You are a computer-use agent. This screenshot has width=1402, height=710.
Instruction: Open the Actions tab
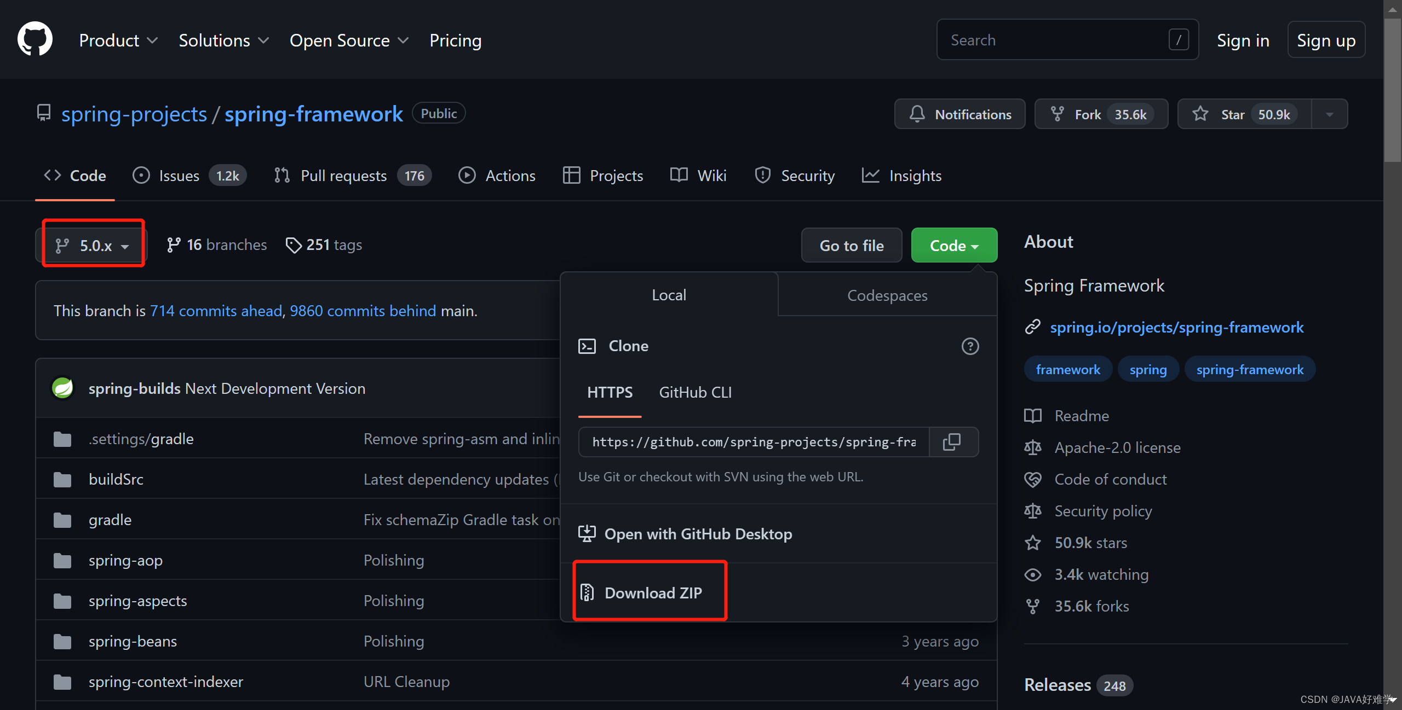tap(497, 176)
